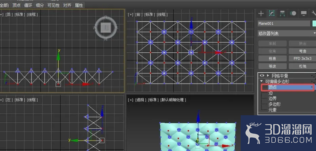Image resolution: width=316 pixels, height=151 pixels.
Task: Click red X axis arrow in Front viewport
Action: [218, 53]
